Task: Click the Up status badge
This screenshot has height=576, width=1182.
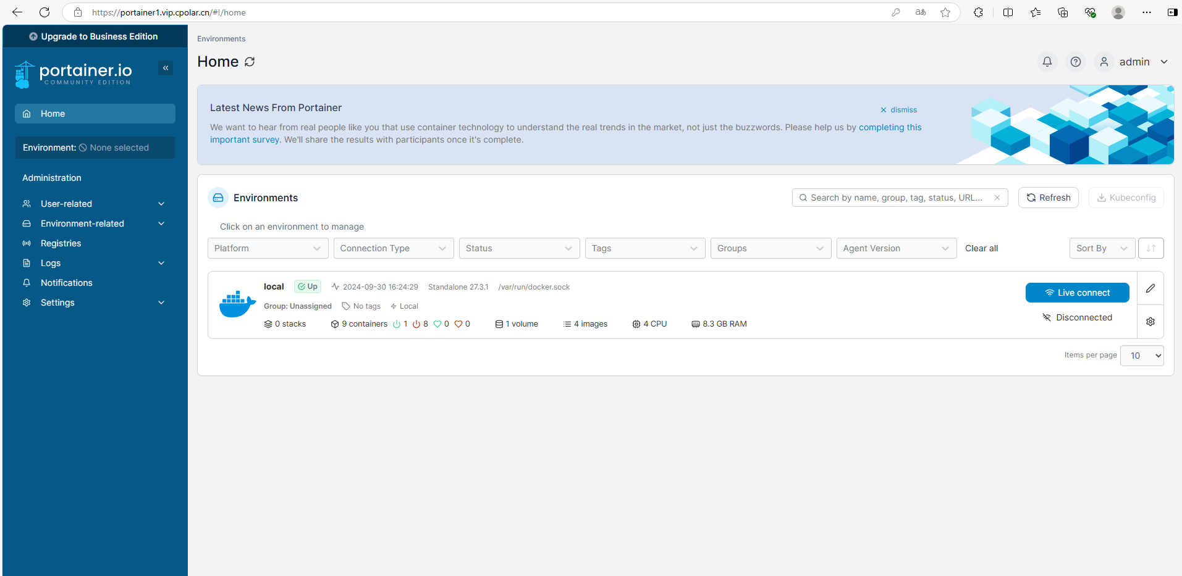Action: click(x=308, y=286)
